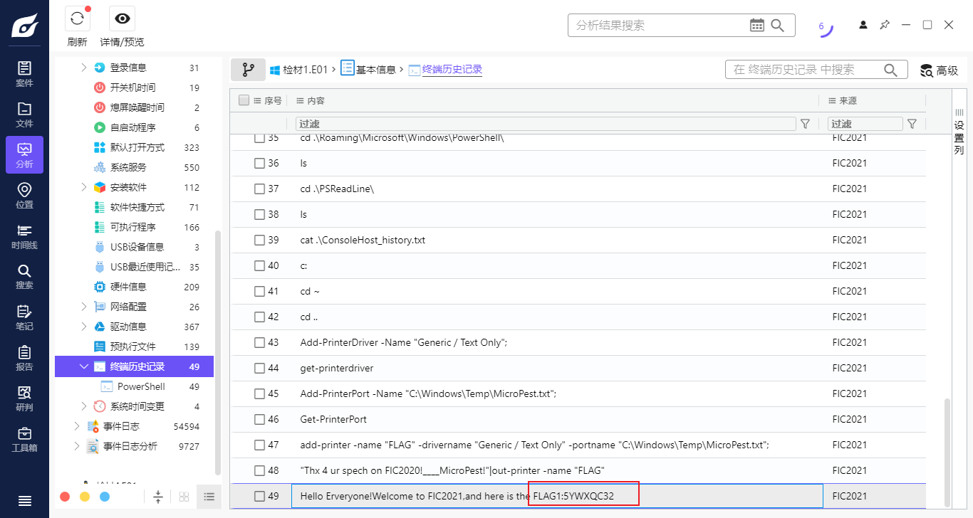This screenshot has height=518, width=973.
Task: Collapse the 终端历史记录 tree node
Action: click(x=84, y=366)
